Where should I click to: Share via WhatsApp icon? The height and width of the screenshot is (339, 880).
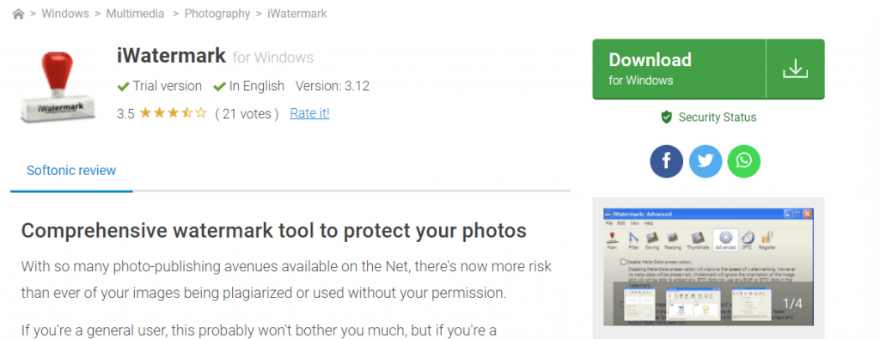(743, 161)
